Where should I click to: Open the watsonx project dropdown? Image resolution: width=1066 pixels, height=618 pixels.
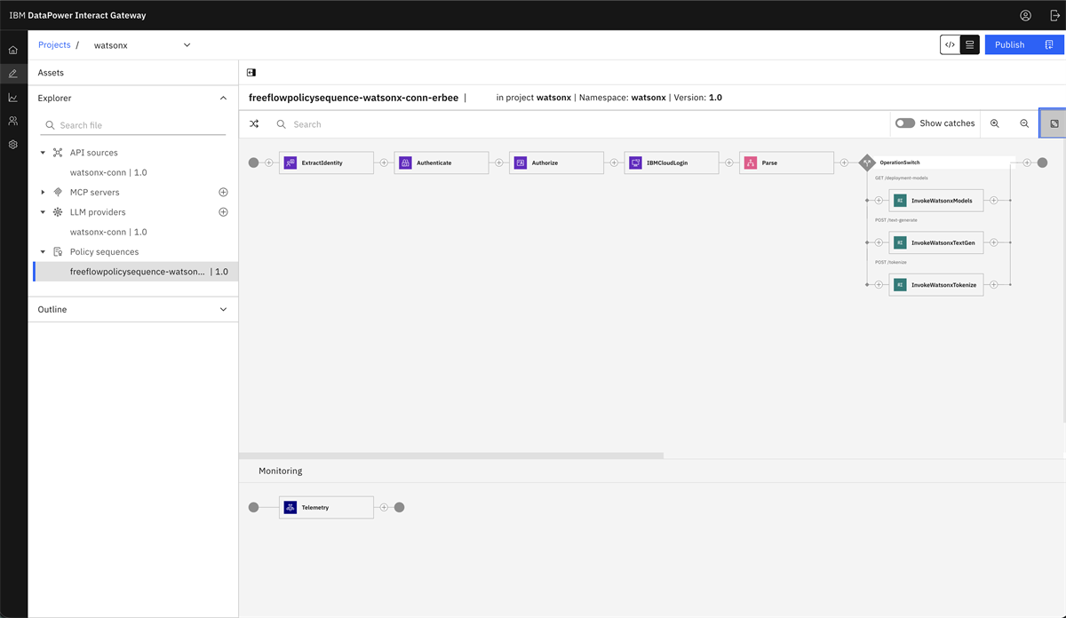142,45
